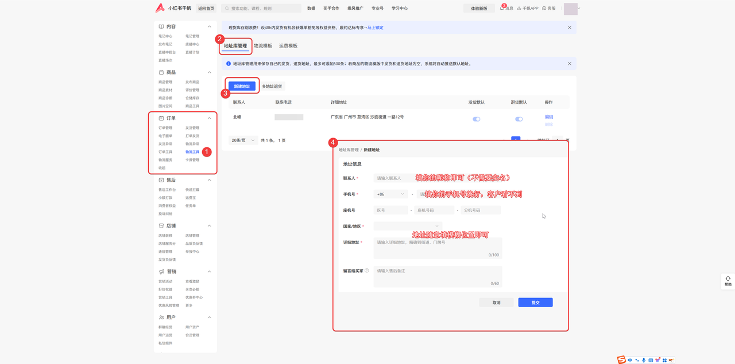Click the 提交 submit button
This screenshot has height=364, width=735.
coord(535,303)
